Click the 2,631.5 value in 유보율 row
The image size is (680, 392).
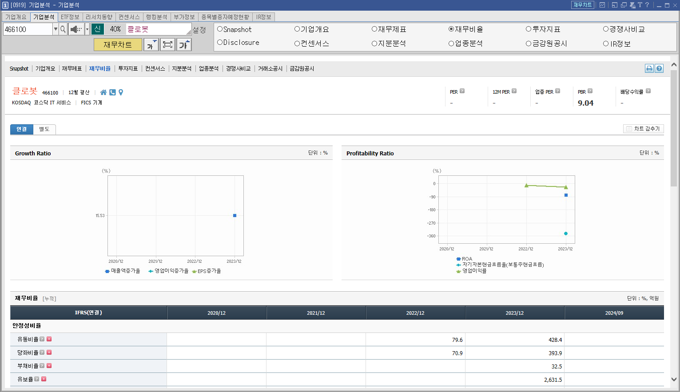click(x=553, y=380)
